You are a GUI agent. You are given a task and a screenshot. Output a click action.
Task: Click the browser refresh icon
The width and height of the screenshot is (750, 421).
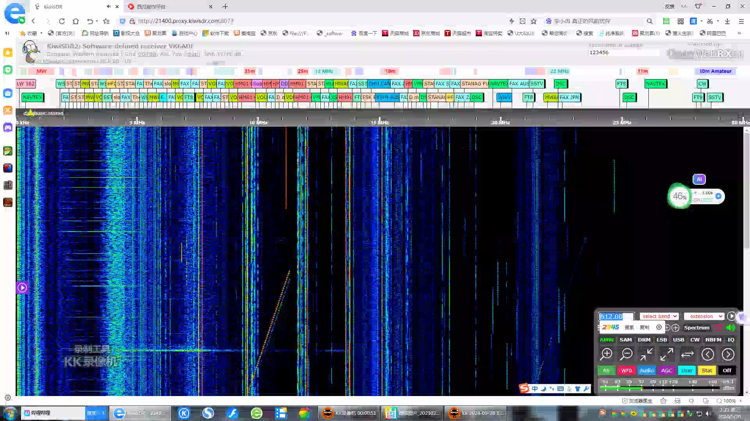tap(62, 21)
